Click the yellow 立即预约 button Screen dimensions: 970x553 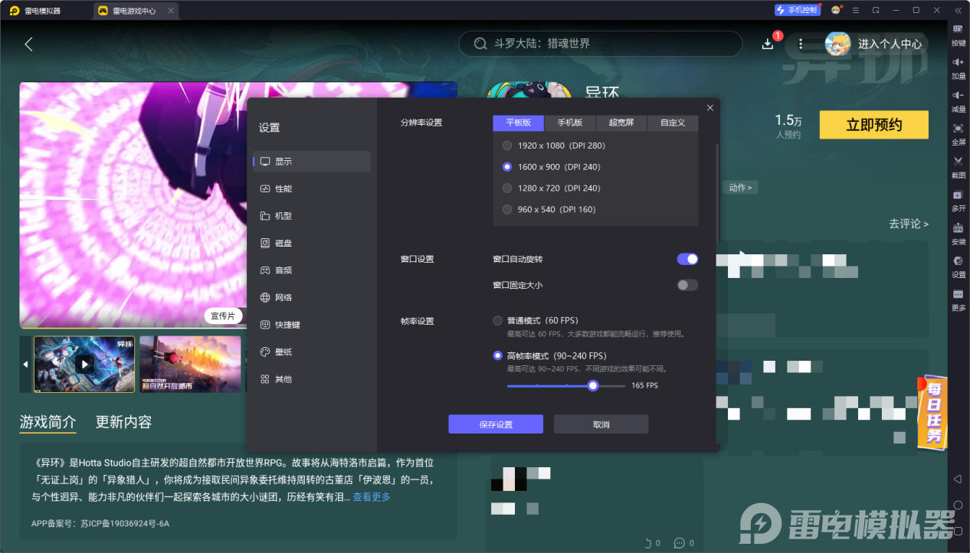click(x=873, y=124)
